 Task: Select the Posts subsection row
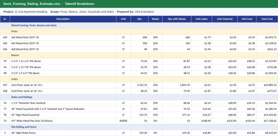139,31
